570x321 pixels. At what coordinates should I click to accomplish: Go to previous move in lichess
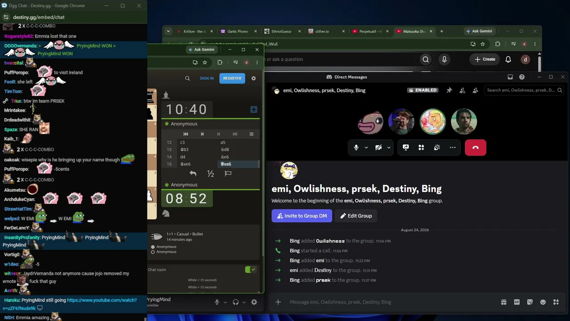pos(202,134)
